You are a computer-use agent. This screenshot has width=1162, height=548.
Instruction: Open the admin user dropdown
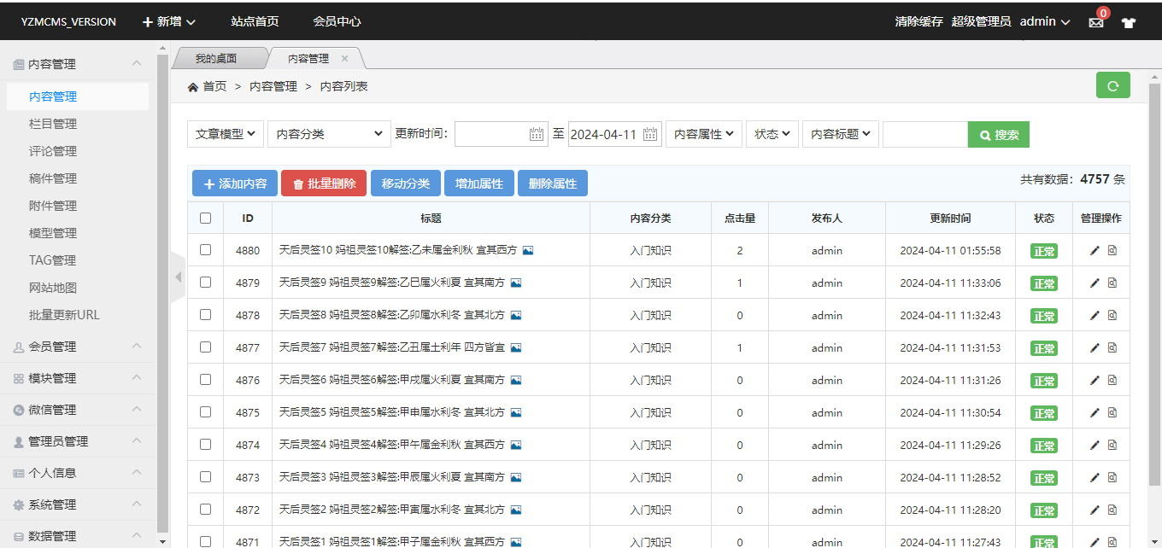point(1045,21)
